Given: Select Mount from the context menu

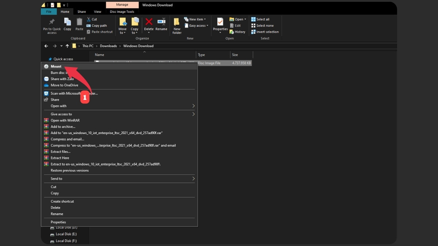Looking at the screenshot, I should click(56, 66).
